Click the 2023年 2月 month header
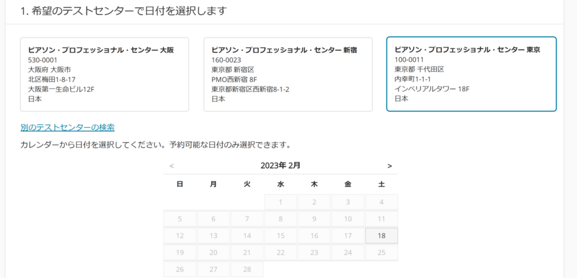 pyautogui.click(x=280, y=166)
